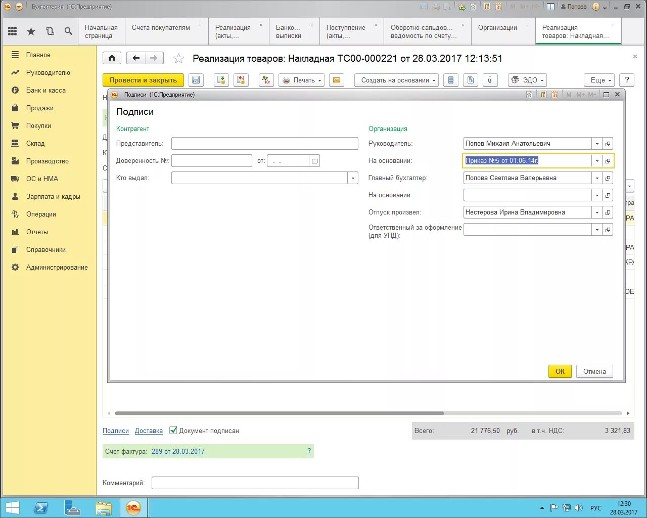Save document with floppy disk icon
The width and height of the screenshot is (647, 518).
tap(196, 80)
